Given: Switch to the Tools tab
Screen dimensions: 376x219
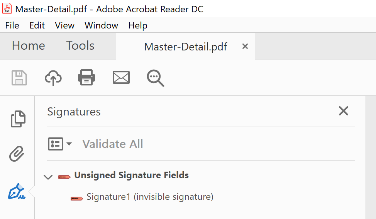Looking at the screenshot, I should 80,46.
